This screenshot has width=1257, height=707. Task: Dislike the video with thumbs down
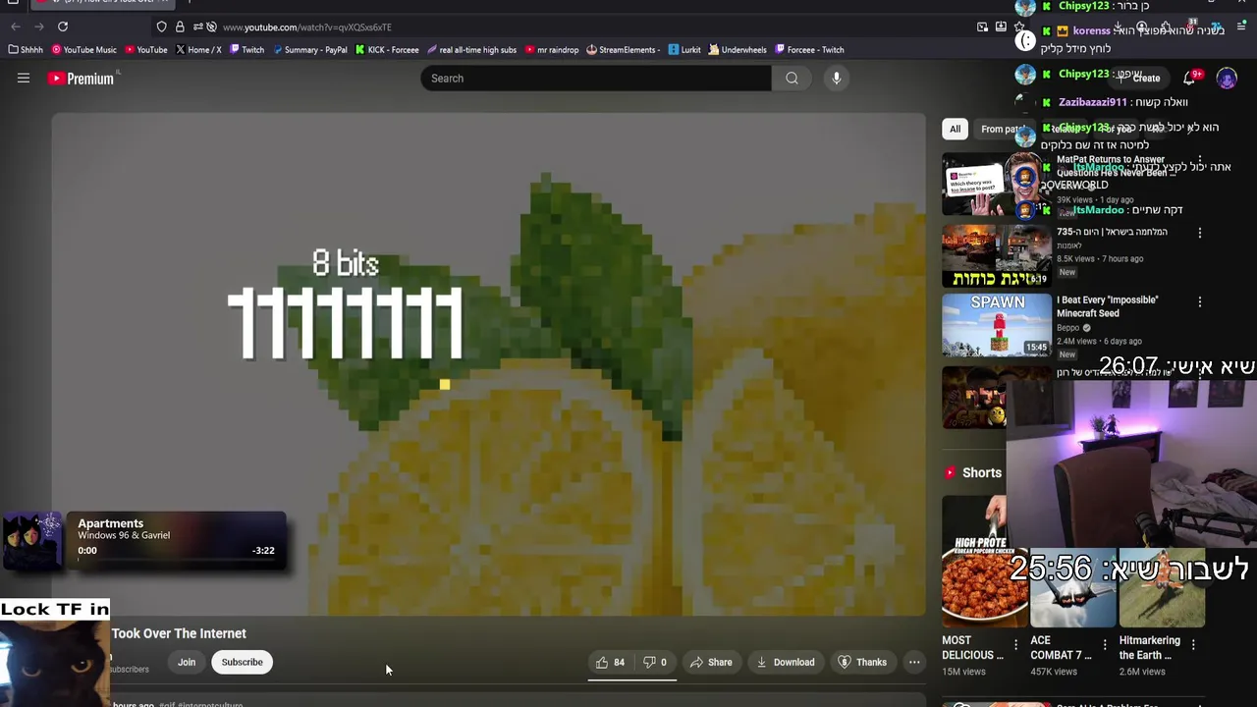coord(655,662)
